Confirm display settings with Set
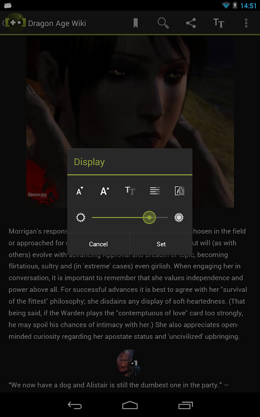Viewport: 260px width, 417px height. (161, 244)
